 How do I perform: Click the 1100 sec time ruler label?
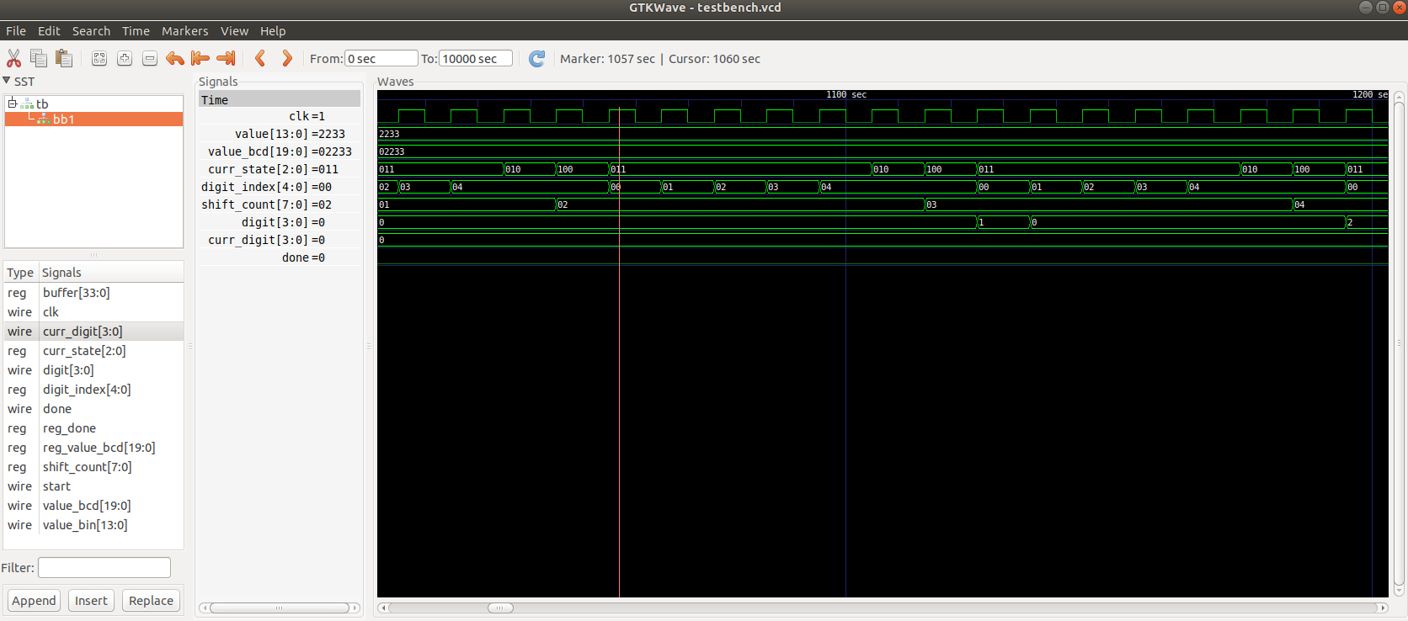pos(846,94)
